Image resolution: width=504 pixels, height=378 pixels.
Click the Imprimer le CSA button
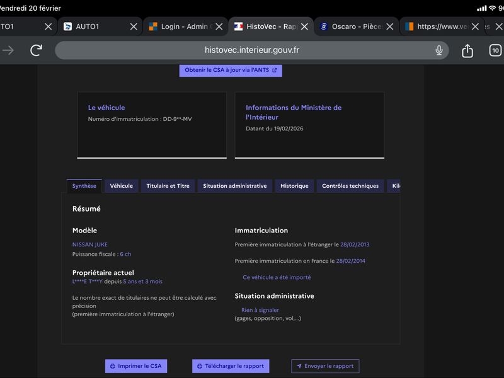pyautogui.click(x=136, y=366)
